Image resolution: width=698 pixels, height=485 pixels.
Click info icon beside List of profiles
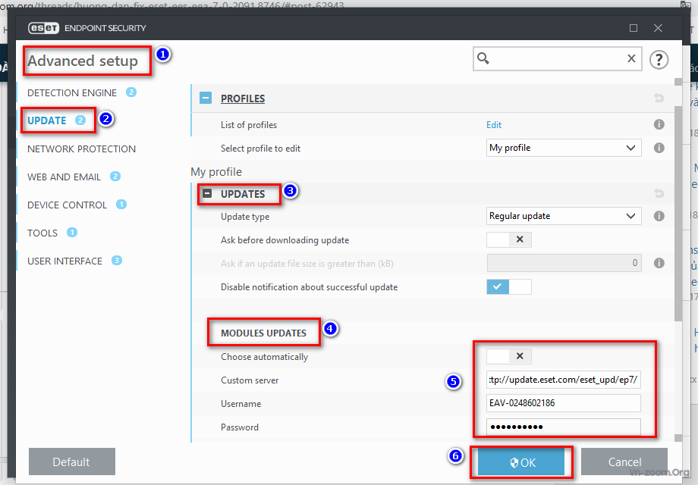(x=659, y=125)
